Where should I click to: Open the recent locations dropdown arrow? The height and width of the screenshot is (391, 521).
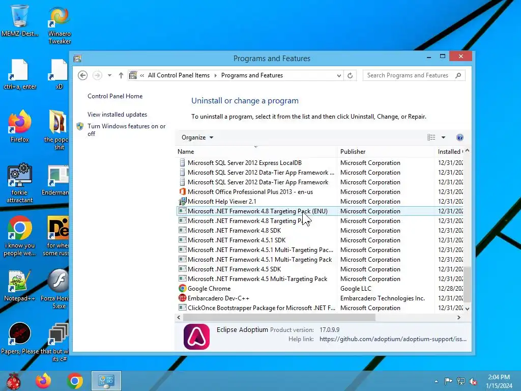109,75
